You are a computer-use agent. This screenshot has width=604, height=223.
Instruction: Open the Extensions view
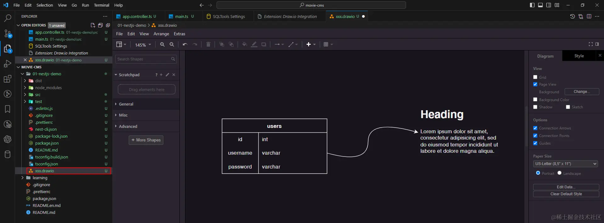pyautogui.click(x=8, y=79)
